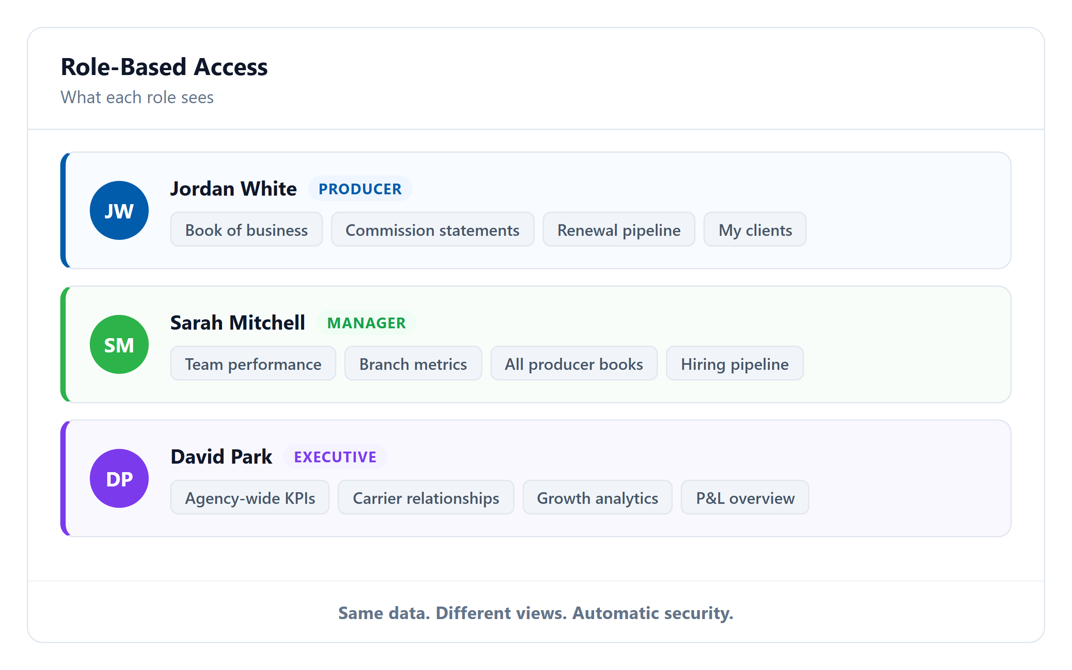The image size is (1072, 670).
Task: Open the P&L overview chip
Action: pos(745,498)
